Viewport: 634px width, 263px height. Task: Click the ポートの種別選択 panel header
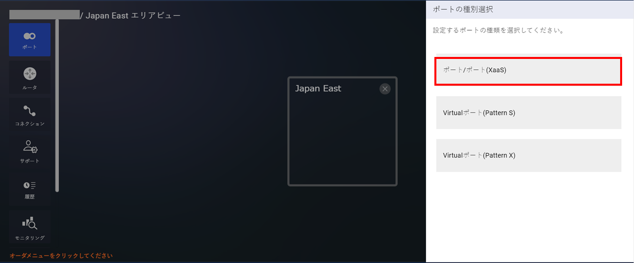click(x=530, y=9)
